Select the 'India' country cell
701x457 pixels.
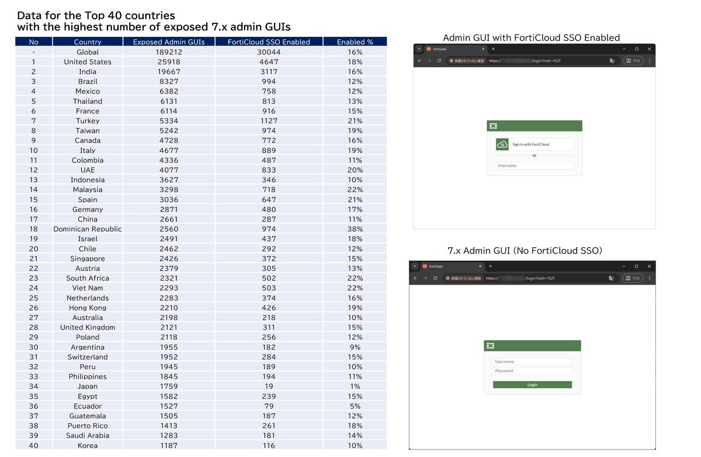pyautogui.click(x=88, y=72)
